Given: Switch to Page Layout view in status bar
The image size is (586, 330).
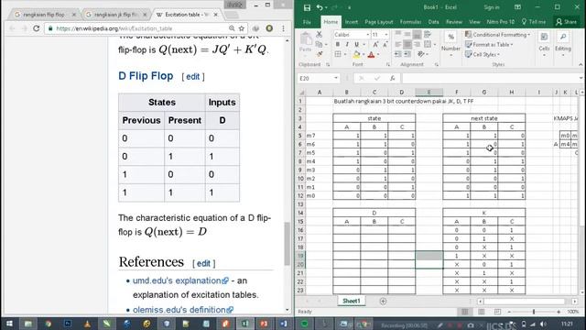Looking at the screenshot, I should point(481,312).
